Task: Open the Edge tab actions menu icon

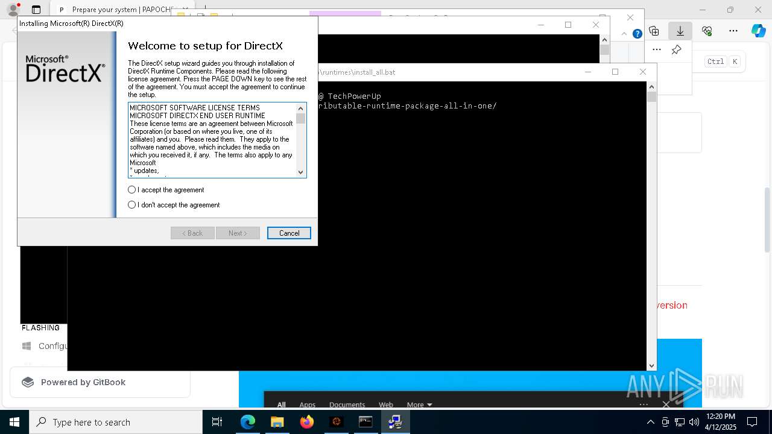Action: pyautogui.click(x=36, y=10)
